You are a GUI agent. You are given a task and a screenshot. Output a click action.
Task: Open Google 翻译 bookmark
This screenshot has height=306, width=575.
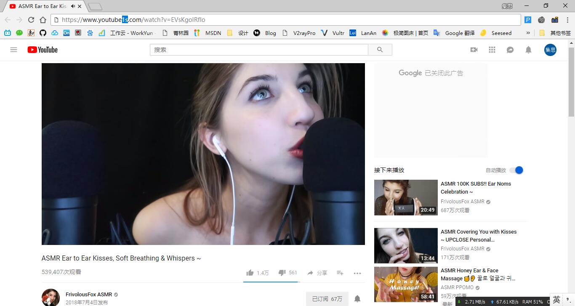(x=454, y=33)
